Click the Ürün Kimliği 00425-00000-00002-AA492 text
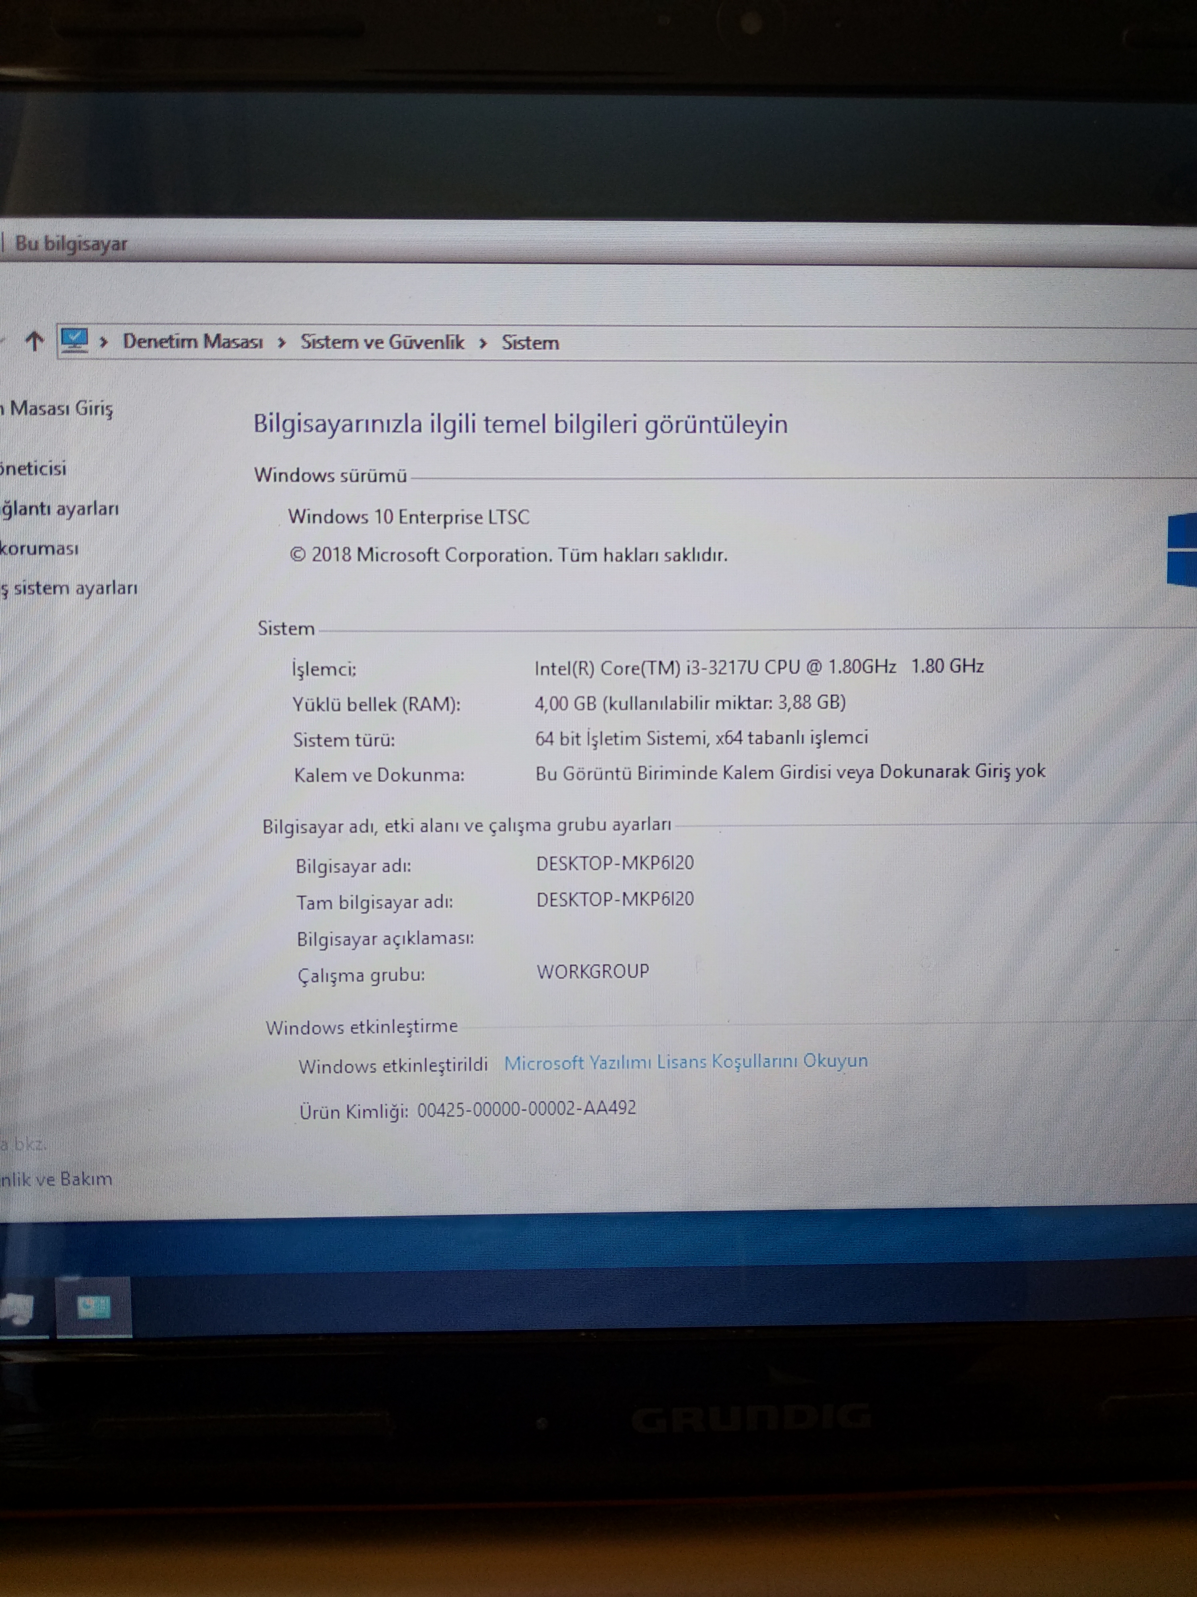The height and width of the screenshot is (1597, 1197). [468, 1110]
